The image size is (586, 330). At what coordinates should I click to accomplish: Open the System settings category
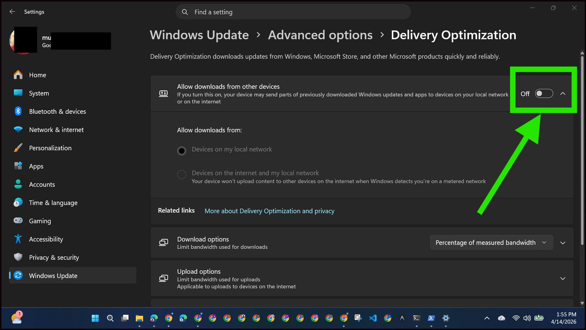pyautogui.click(x=73, y=93)
